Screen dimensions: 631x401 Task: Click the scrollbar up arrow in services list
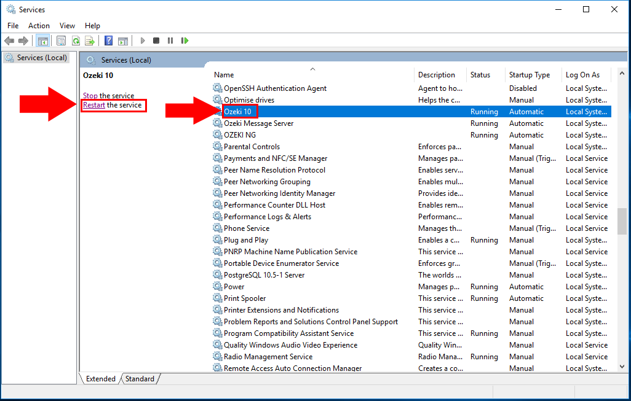[622, 74]
